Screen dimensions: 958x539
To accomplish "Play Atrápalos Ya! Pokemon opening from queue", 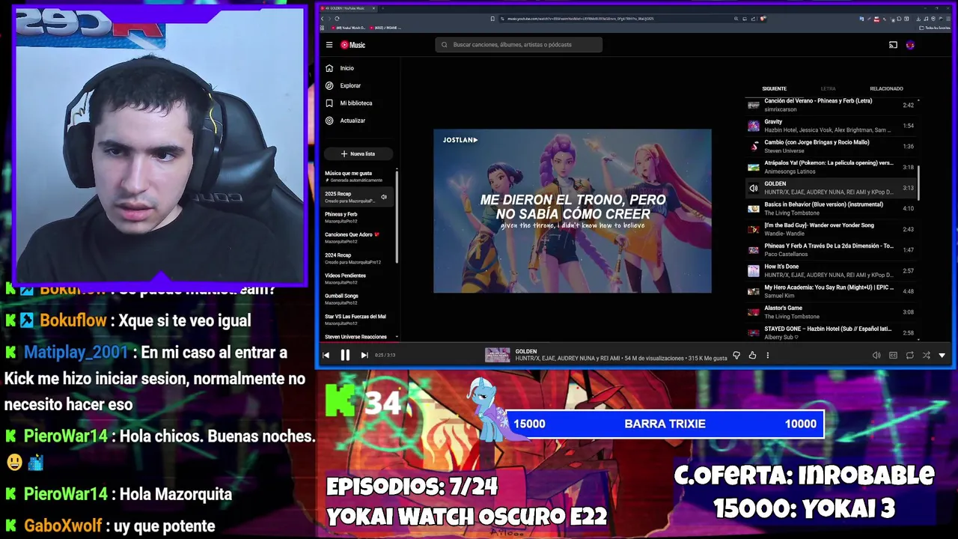I will tap(831, 167).
